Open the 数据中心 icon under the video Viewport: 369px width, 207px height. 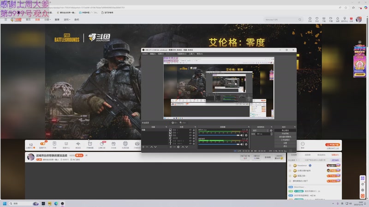66,145
